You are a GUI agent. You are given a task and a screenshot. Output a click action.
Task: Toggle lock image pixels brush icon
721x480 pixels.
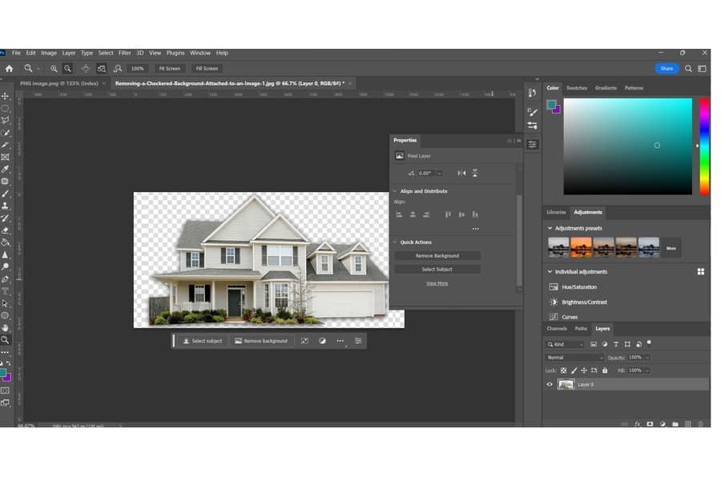tap(574, 370)
